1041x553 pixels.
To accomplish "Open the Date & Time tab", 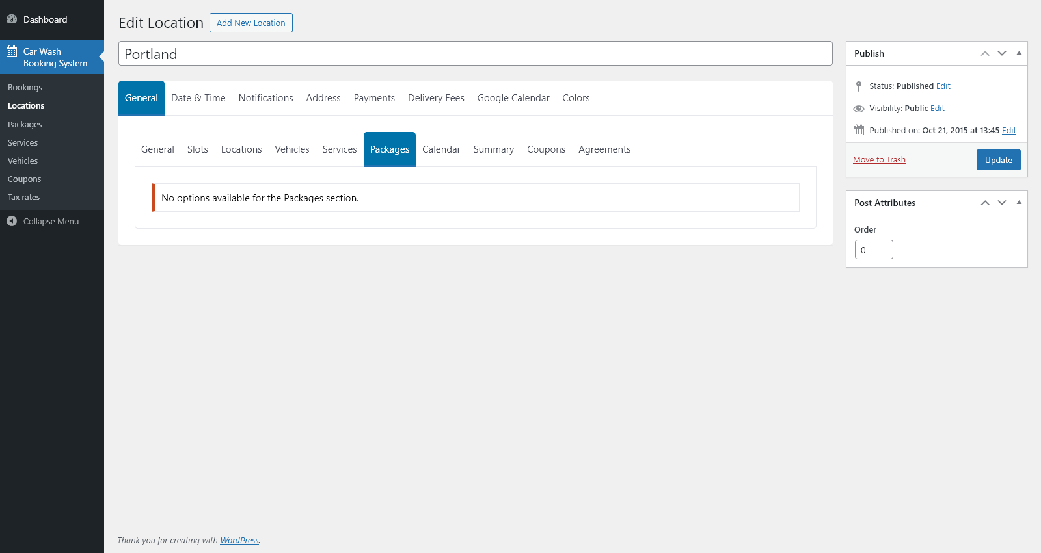I will (x=198, y=98).
